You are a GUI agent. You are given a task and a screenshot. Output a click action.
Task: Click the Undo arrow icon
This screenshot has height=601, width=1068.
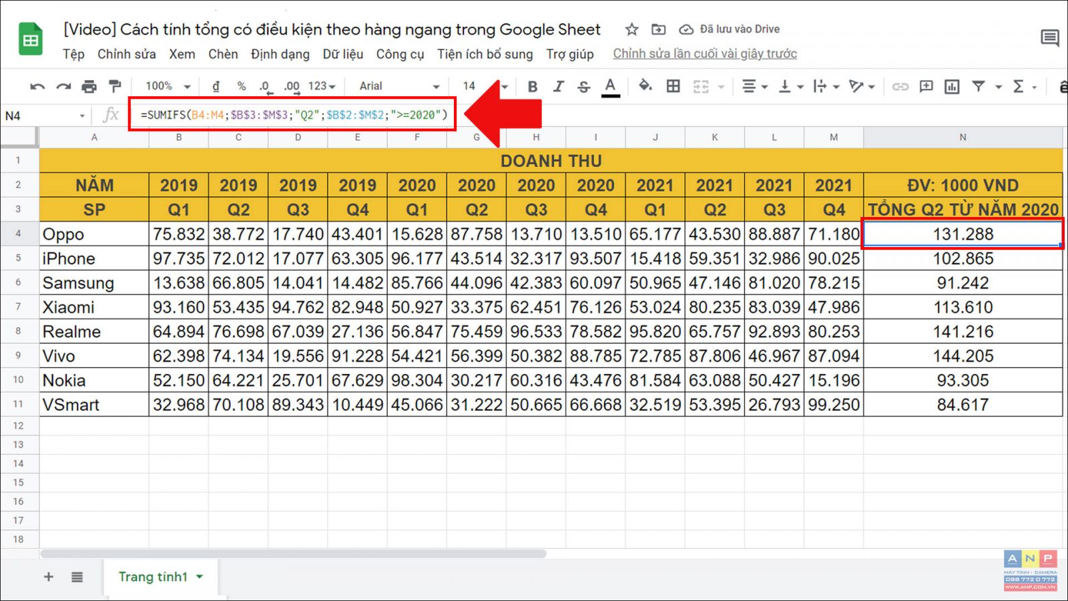[x=37, y=86]
